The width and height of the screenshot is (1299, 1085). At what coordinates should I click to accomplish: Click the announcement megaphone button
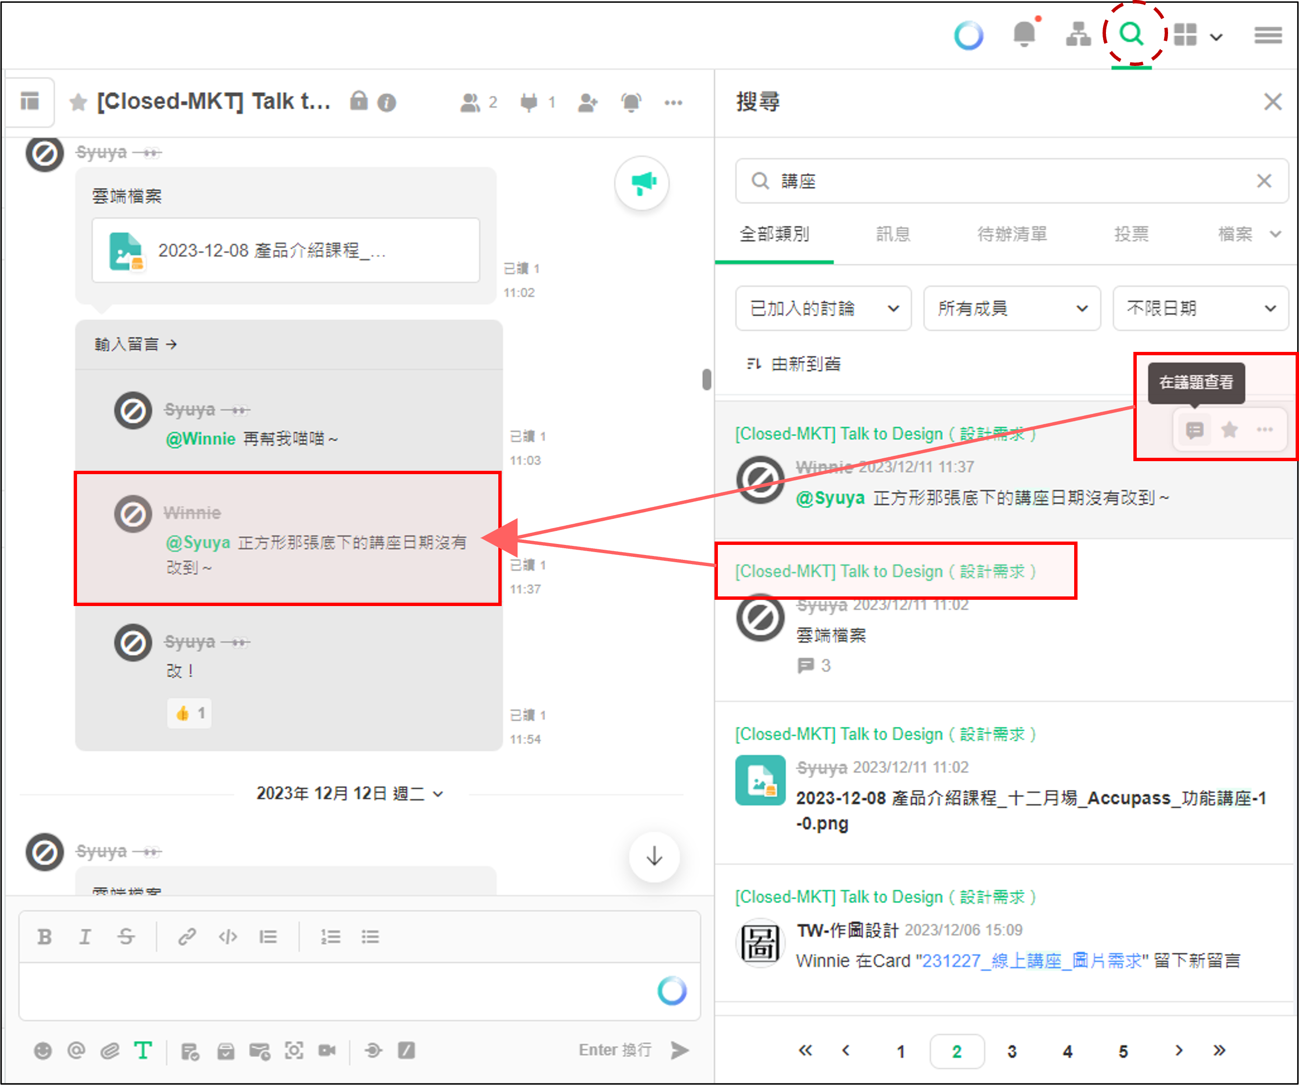pos(642,184)
